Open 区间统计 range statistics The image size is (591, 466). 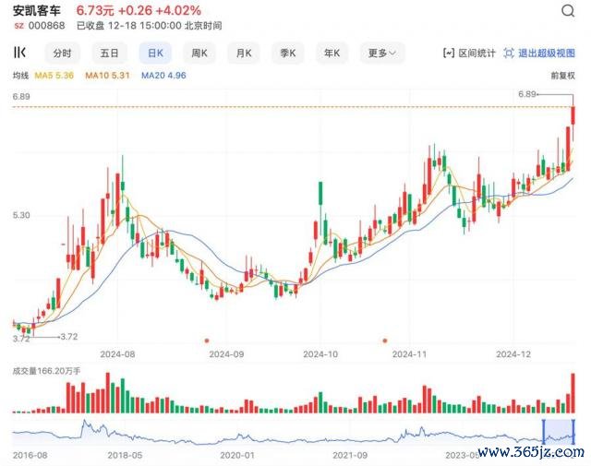pyautogui.click(x=469, y=54)
